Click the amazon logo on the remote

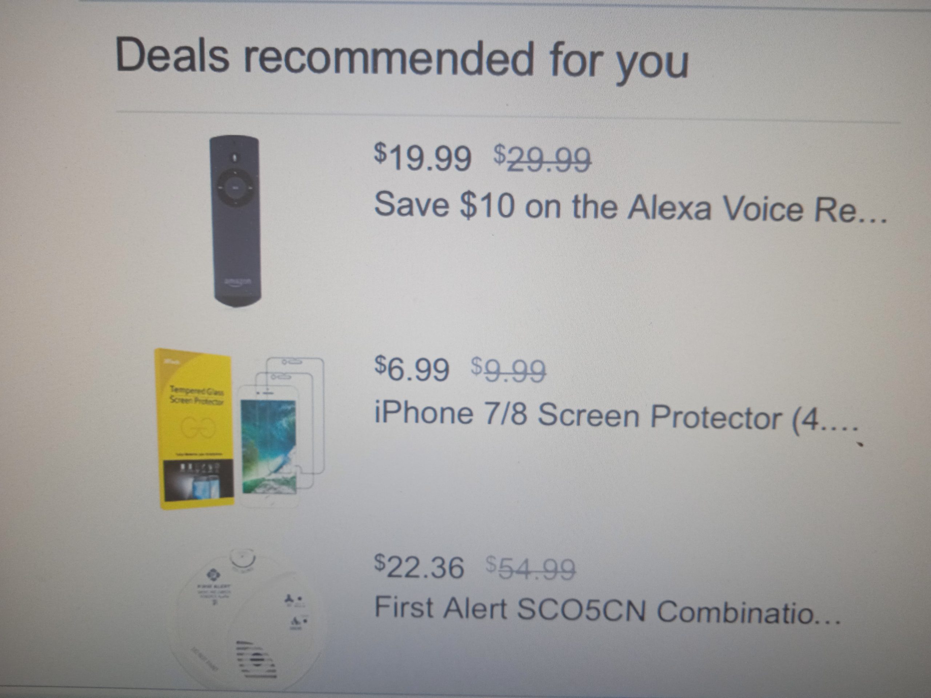(238, 281)
